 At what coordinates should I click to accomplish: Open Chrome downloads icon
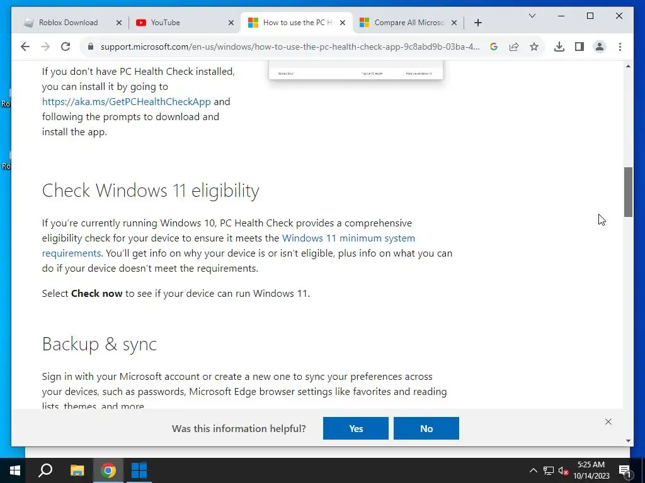coord(559,47)
